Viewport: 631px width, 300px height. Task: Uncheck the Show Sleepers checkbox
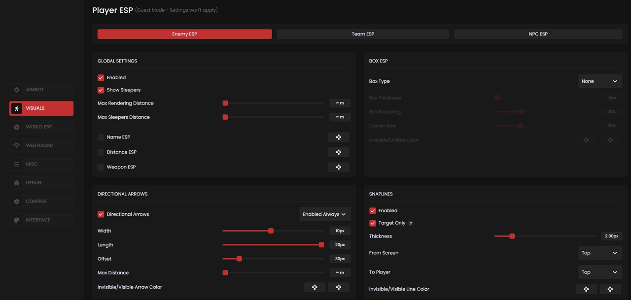click(101, 90)
